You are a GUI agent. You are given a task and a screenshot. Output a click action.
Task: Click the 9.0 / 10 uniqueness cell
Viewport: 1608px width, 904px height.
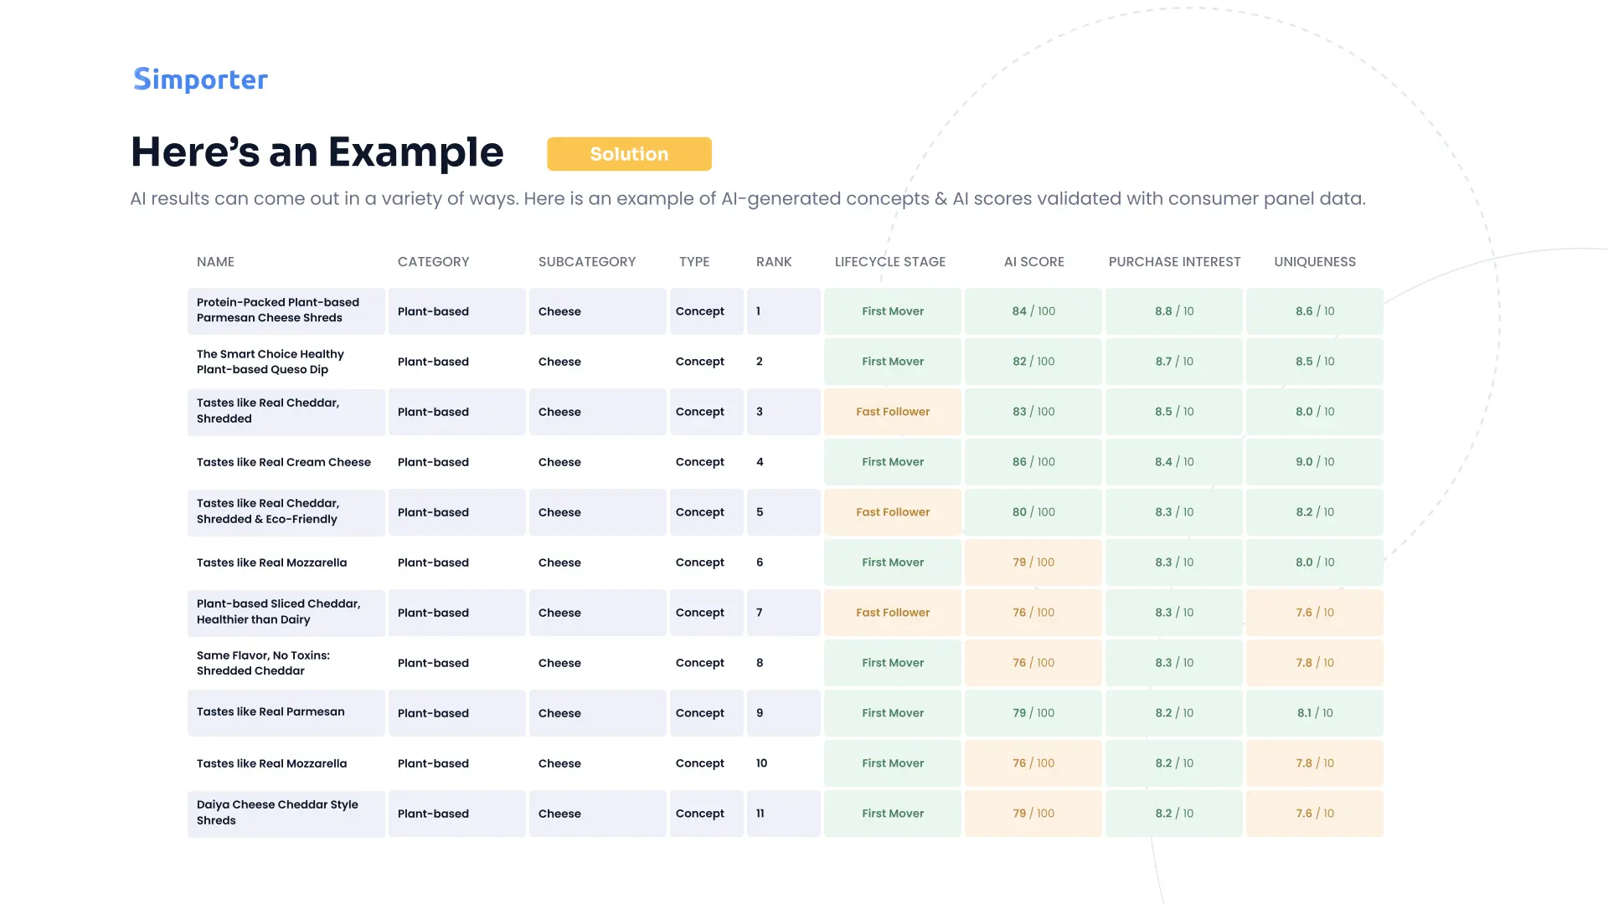coord(1315,462)
